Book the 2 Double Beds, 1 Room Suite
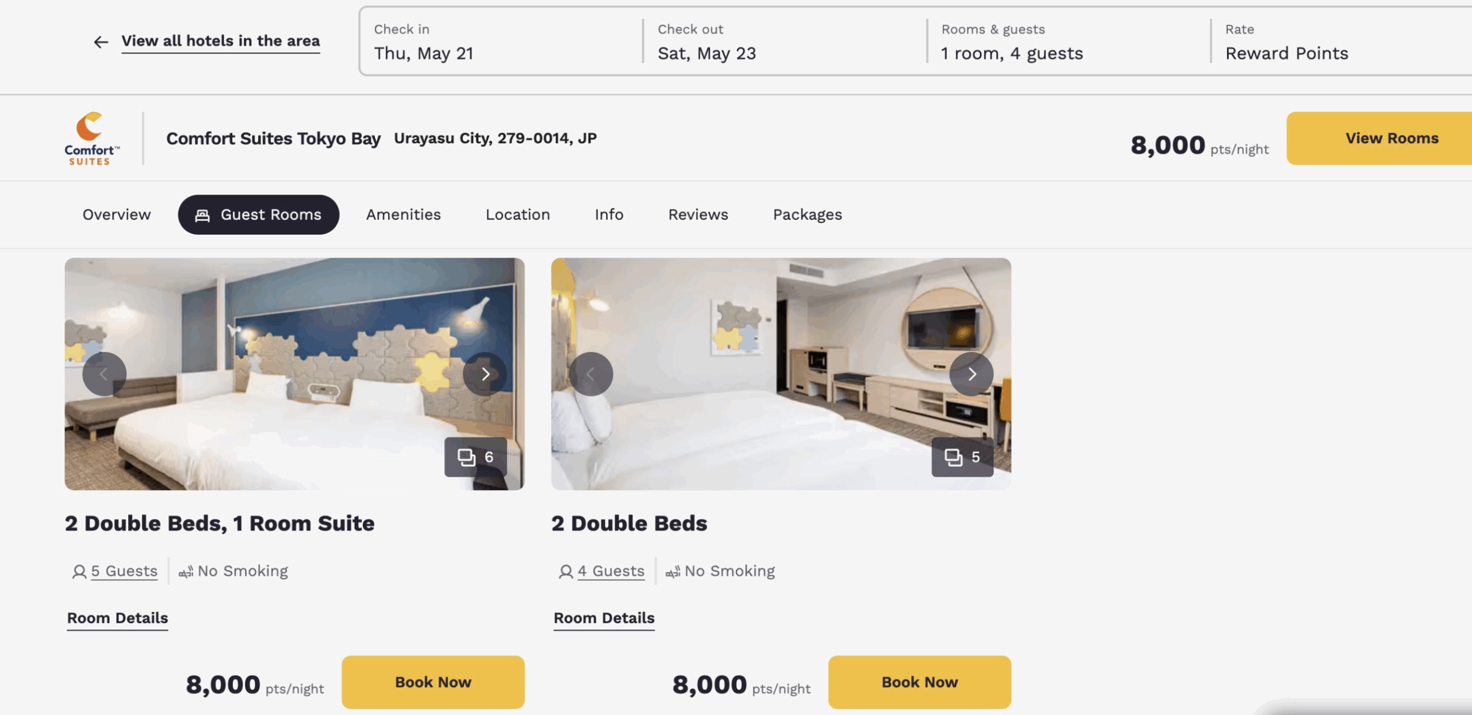This screenshot has width=1472, height=715. (x=433, y=682)
